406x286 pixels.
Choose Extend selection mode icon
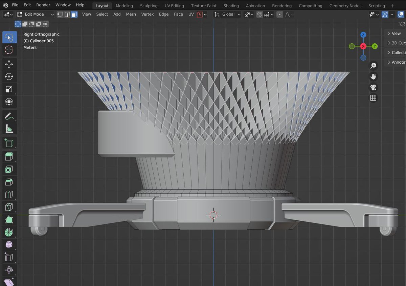point(25,24)
